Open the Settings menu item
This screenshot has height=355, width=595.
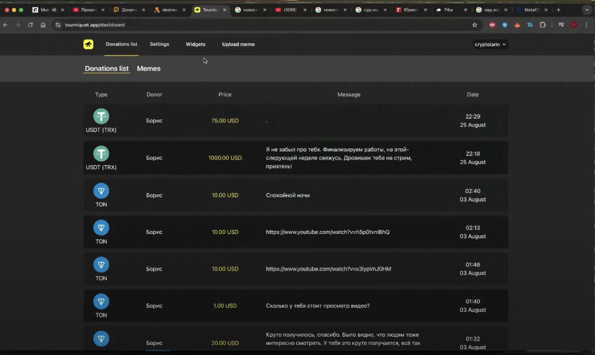[x=159, y=44]
